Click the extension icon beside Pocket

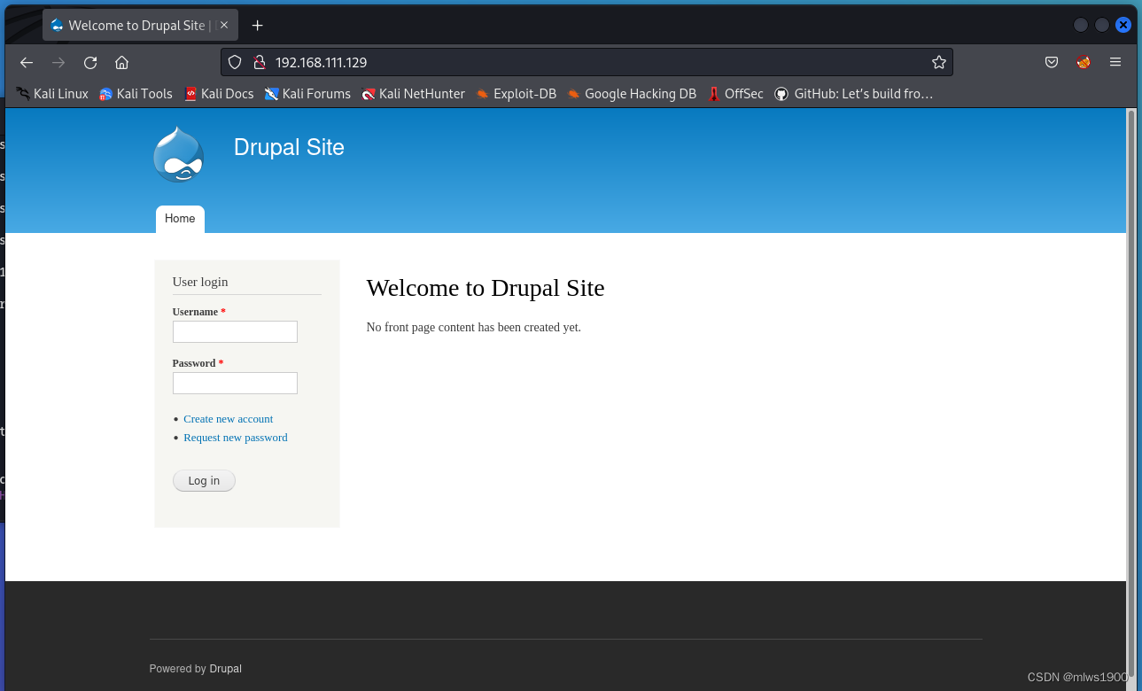[1084, 62]
